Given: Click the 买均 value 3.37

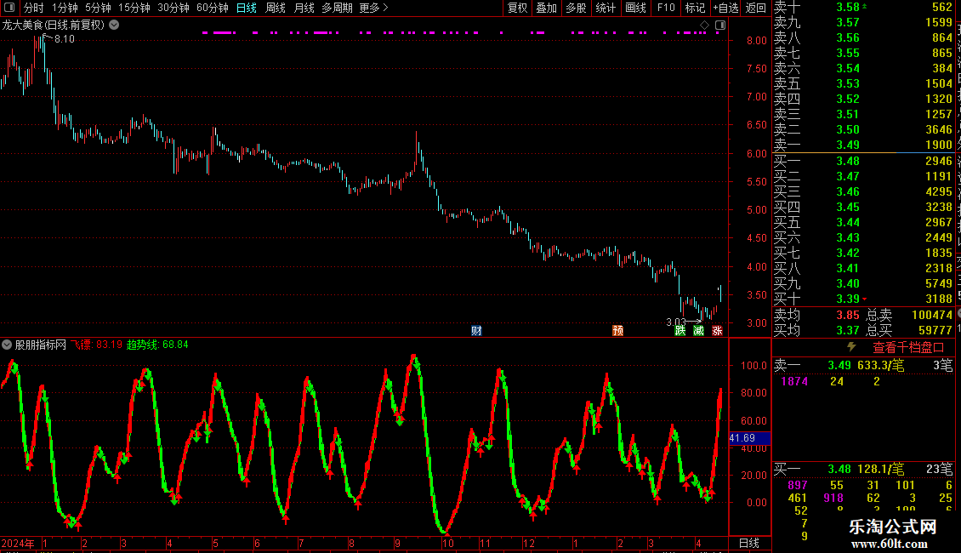Looking at the screenshot, I should pos(848,330).
